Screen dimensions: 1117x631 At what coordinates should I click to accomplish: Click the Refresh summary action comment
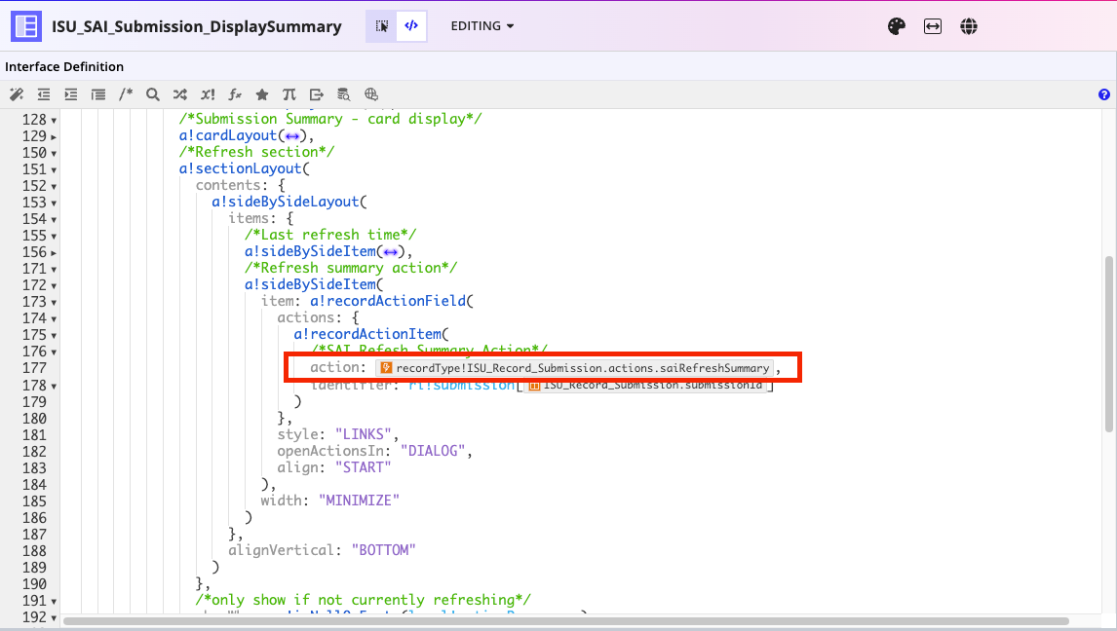(x=351, y=268)
